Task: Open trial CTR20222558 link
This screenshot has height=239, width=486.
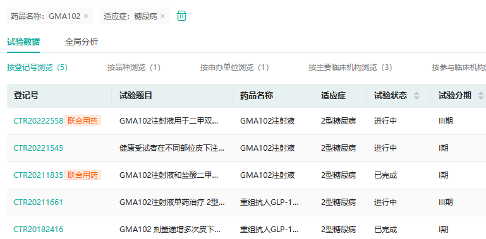Action: click(38, 121)
